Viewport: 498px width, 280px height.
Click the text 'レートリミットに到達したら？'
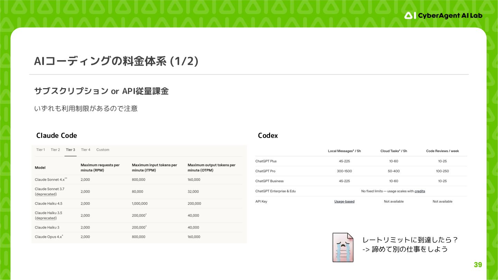411,240
